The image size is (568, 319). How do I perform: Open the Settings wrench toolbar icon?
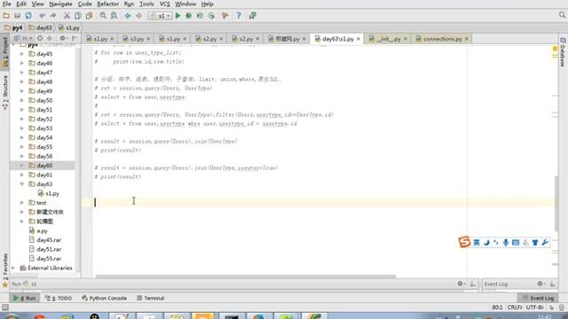225,16
